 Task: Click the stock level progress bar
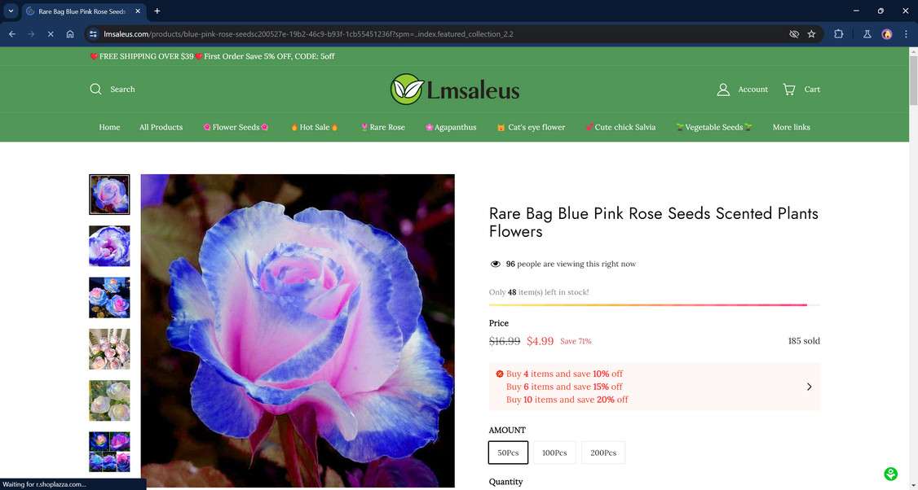655,304
